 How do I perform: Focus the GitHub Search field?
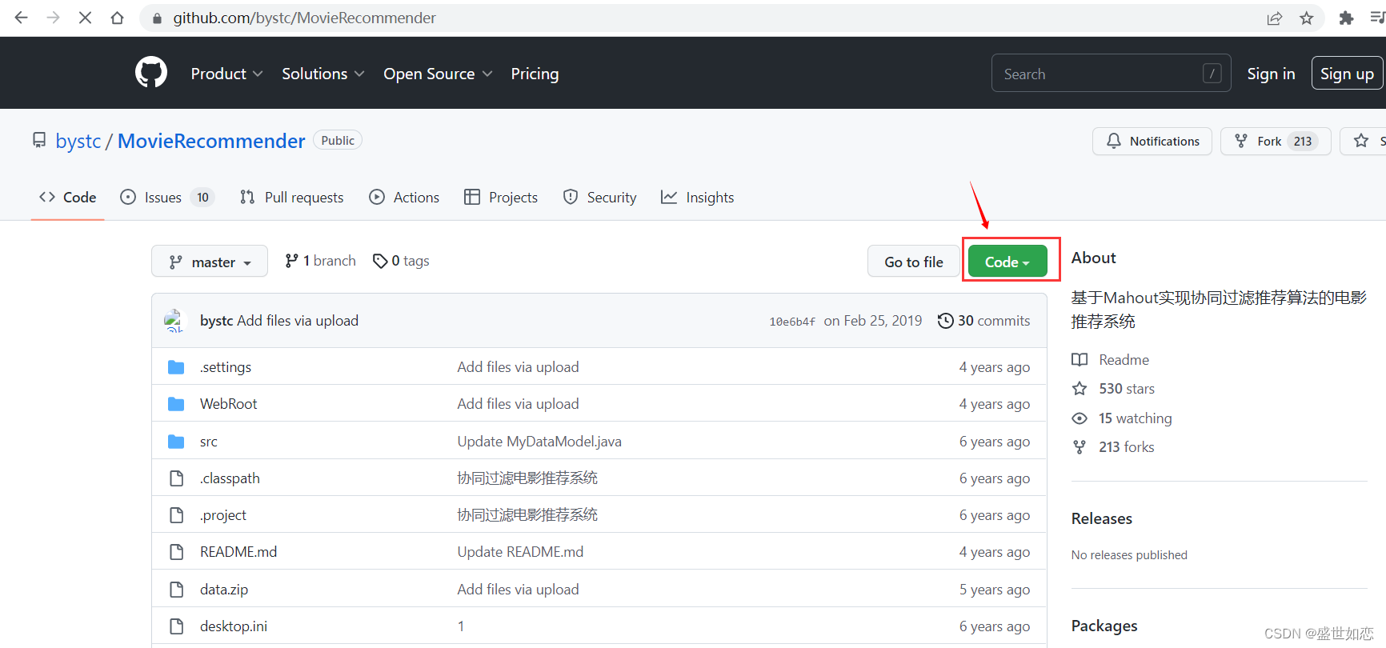click(1111, 74)
